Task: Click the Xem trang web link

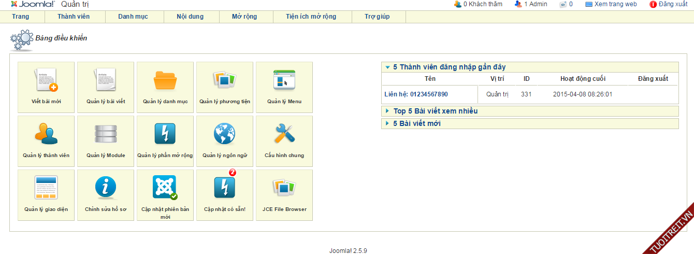Action: coord(615,4)
